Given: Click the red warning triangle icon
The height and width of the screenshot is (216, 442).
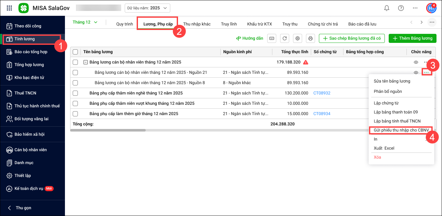Looking at the screenshot, I should coord(306,62).
